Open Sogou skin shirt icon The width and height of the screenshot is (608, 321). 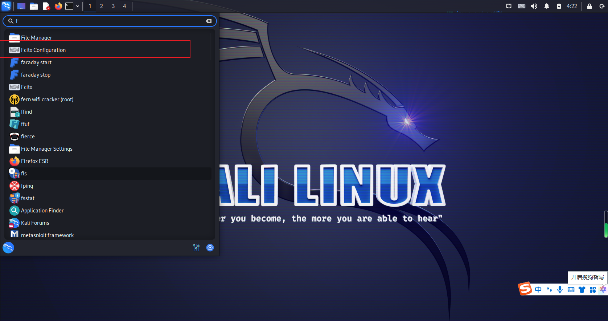point(582,289)
